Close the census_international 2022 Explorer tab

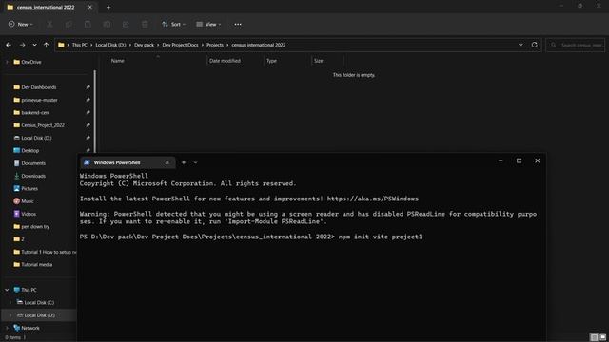(x=90, y=7)
